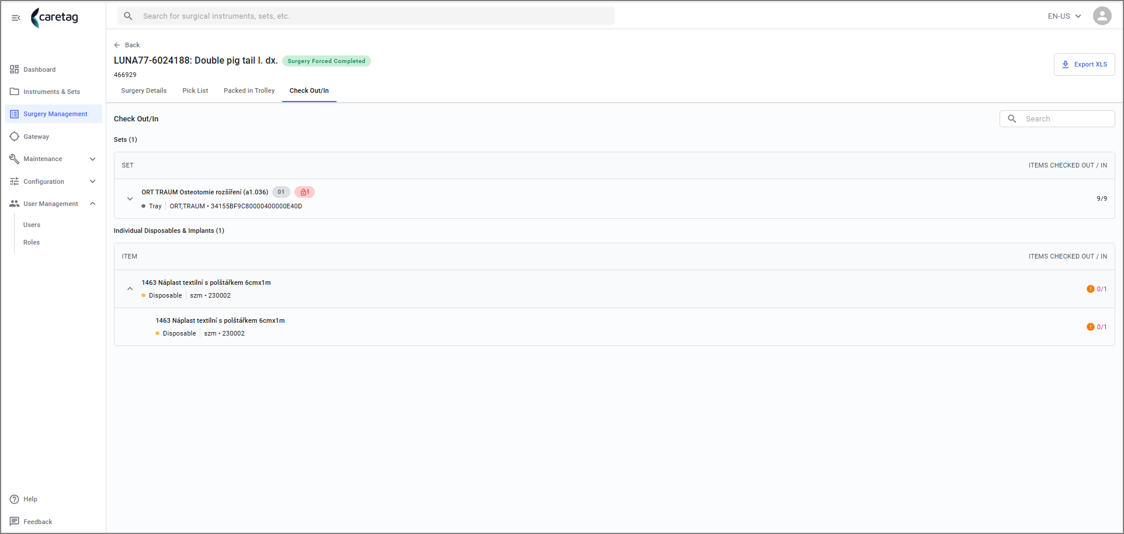Click Individual Disposables & Implants (1) heading
The width and height of the screenshot is (1124, 534).
169,231
